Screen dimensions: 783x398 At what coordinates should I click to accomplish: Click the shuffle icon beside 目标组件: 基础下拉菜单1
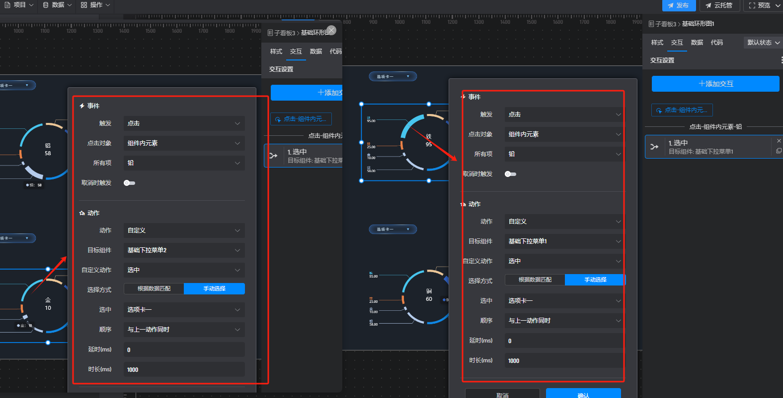(x=654, y=147)
